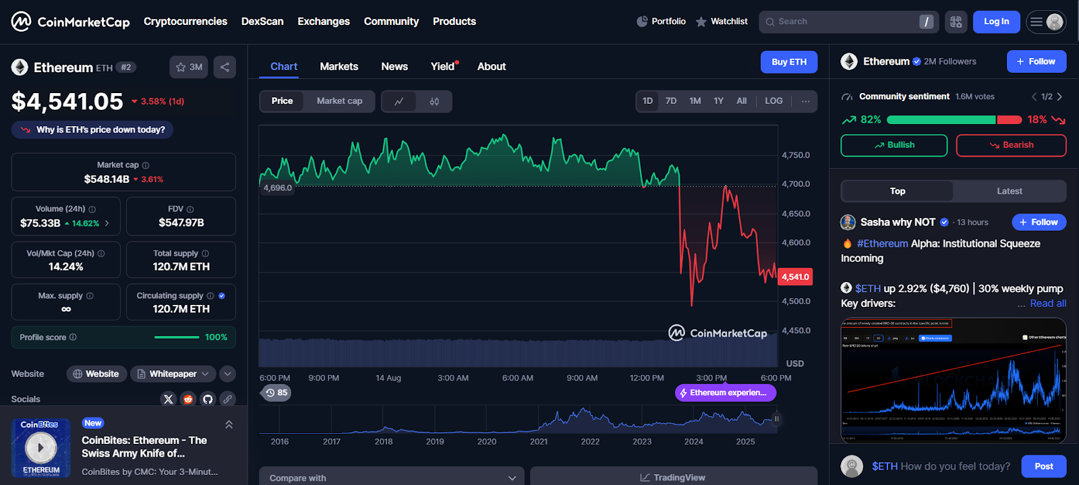The height and width of the screenshot is (485, 1079).
Task: Collapse the CoinBites panel chevron
Action: coord(229,424)
